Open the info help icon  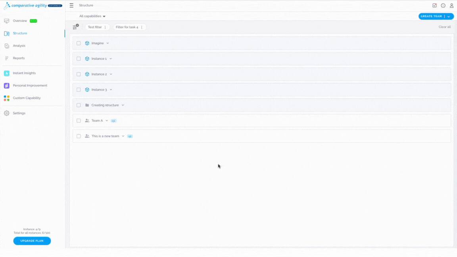click(443, 6)
